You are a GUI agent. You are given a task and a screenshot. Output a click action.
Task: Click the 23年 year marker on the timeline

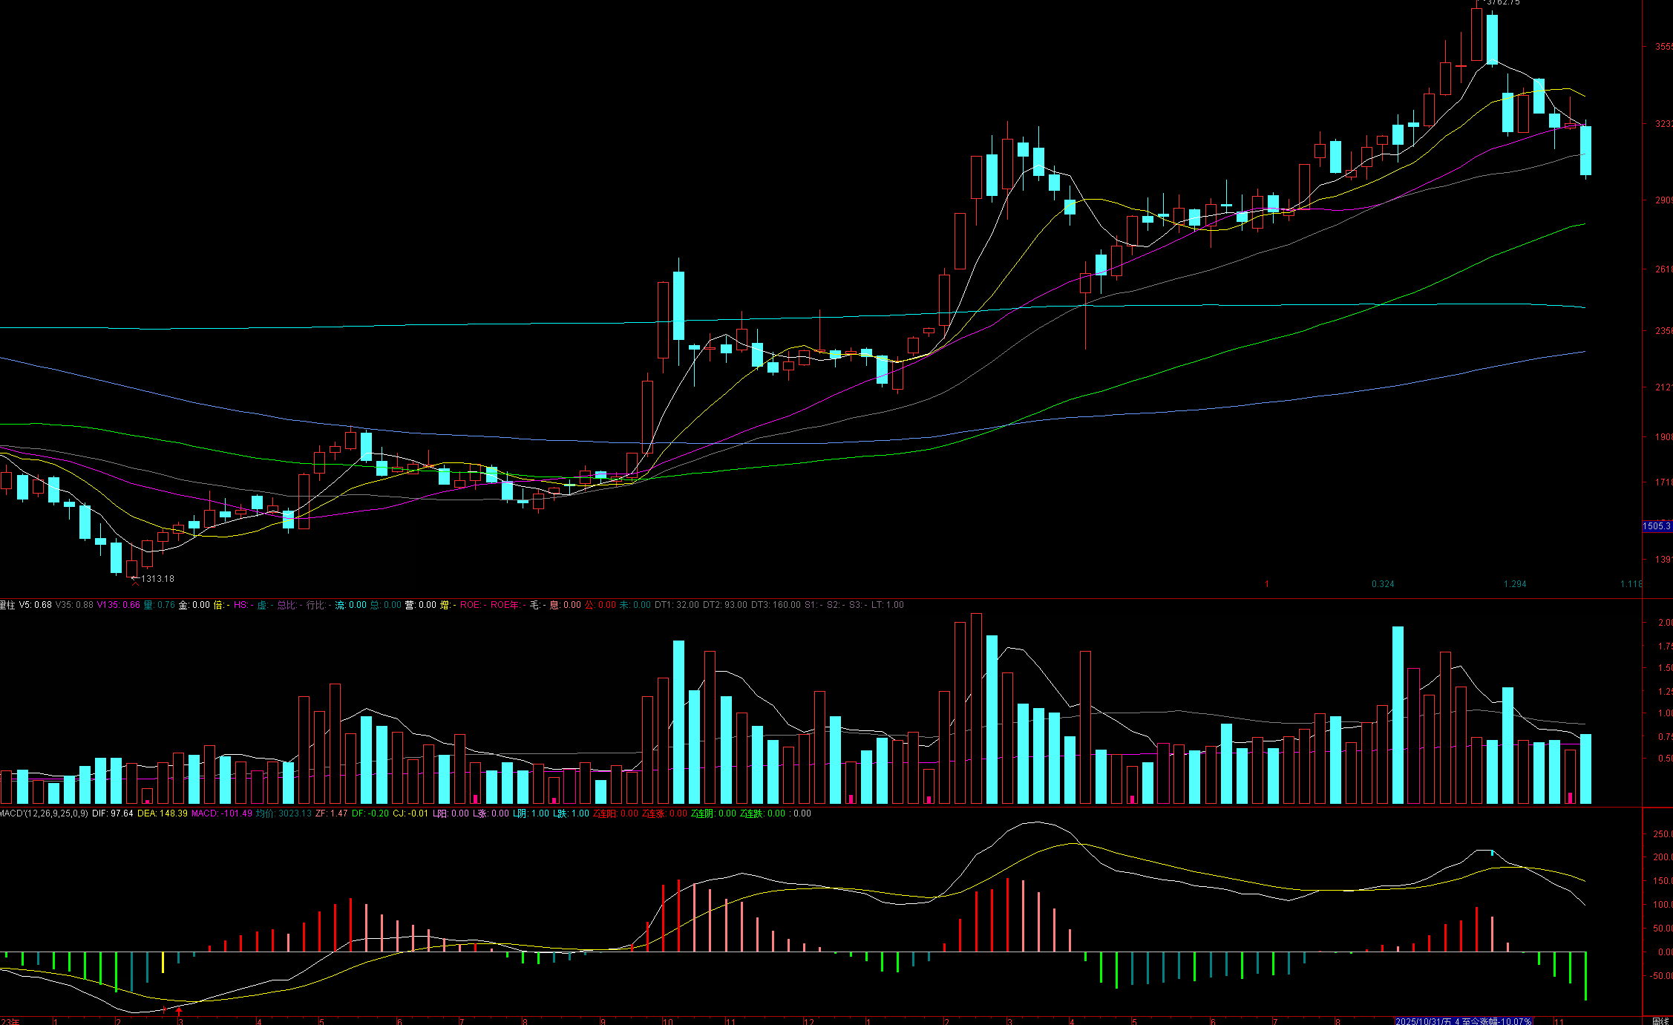(9, 1021)
